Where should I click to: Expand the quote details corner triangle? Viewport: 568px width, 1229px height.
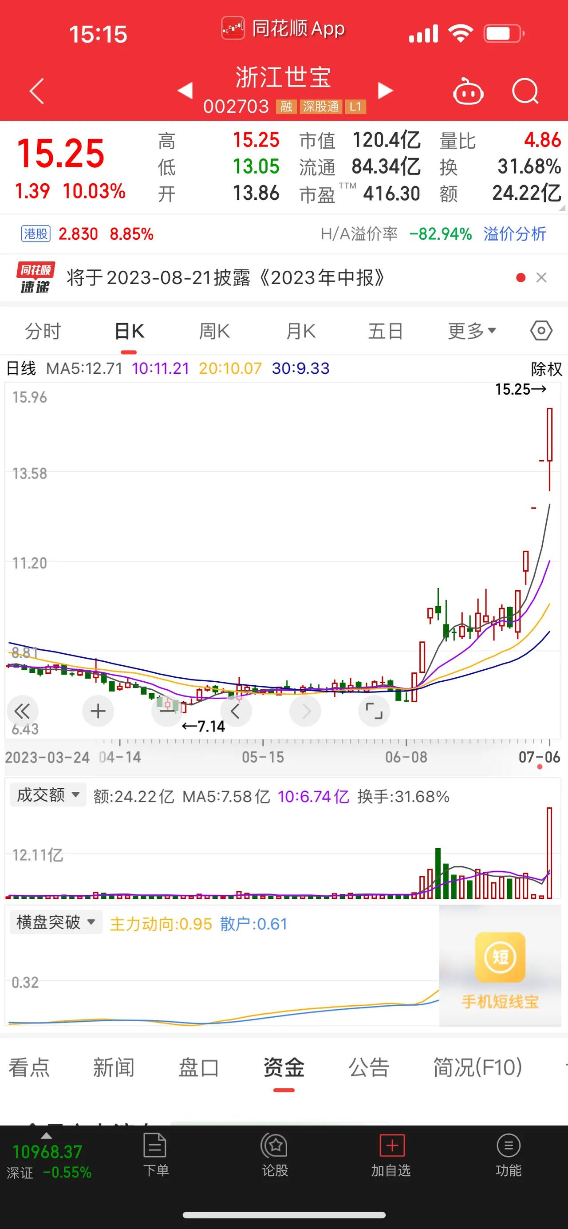tap(562, 208)
